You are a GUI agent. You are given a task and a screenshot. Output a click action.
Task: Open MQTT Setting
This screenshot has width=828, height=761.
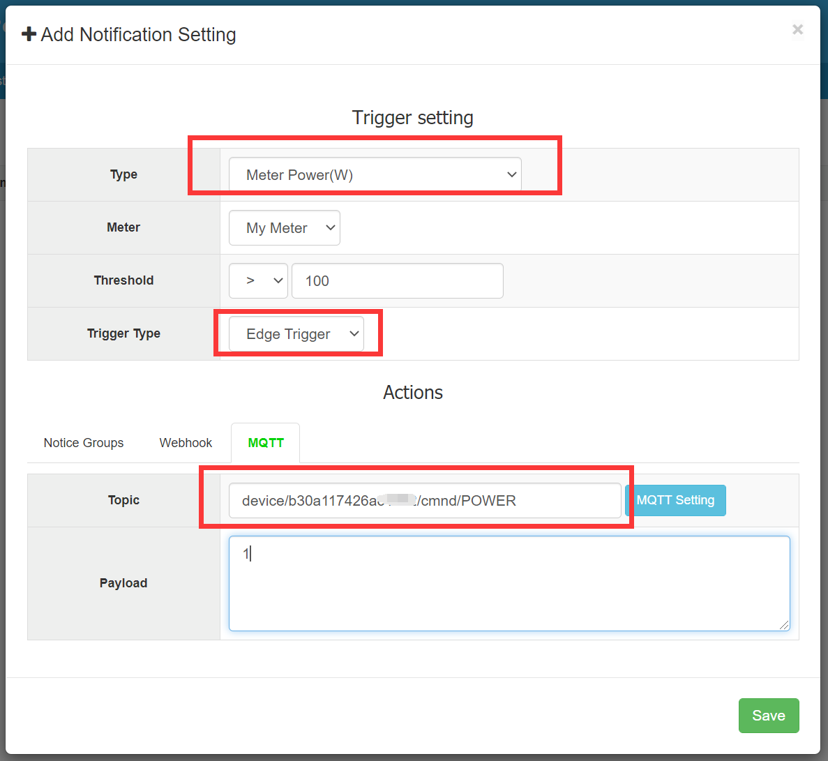675,500
